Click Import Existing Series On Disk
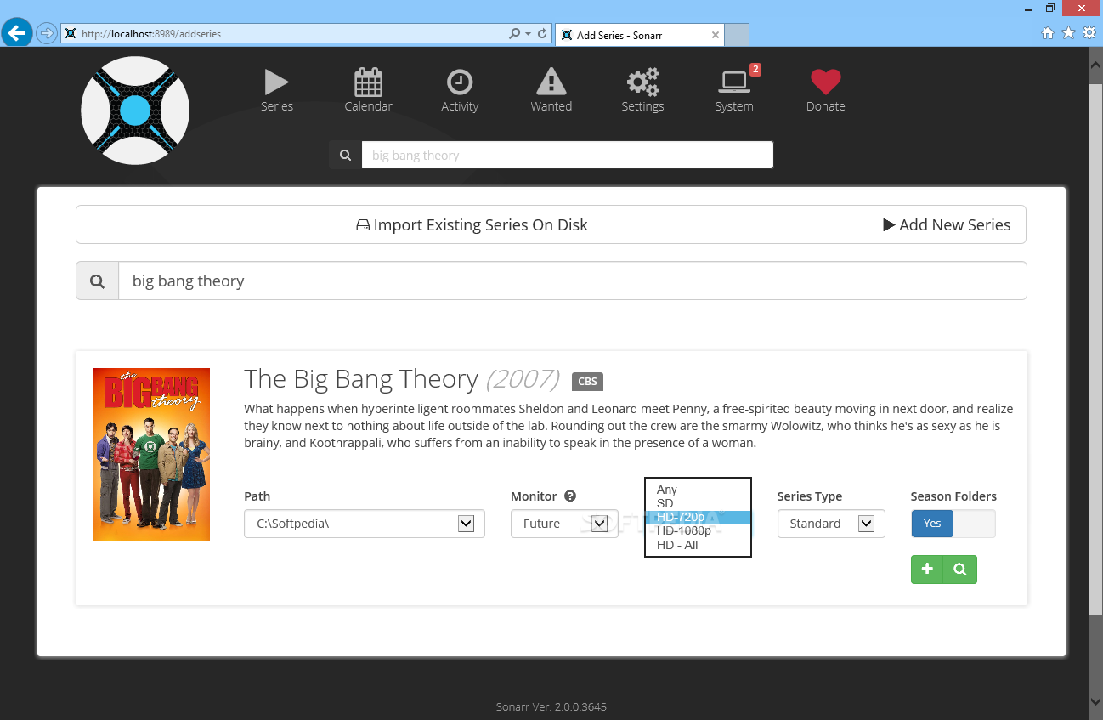 pos(472,224)
